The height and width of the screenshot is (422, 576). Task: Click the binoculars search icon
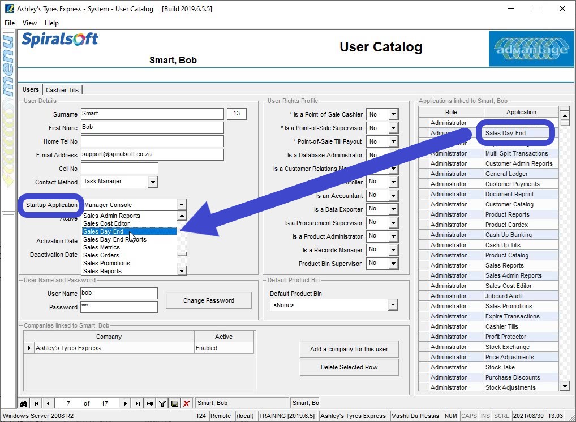[x=24, y=403]
